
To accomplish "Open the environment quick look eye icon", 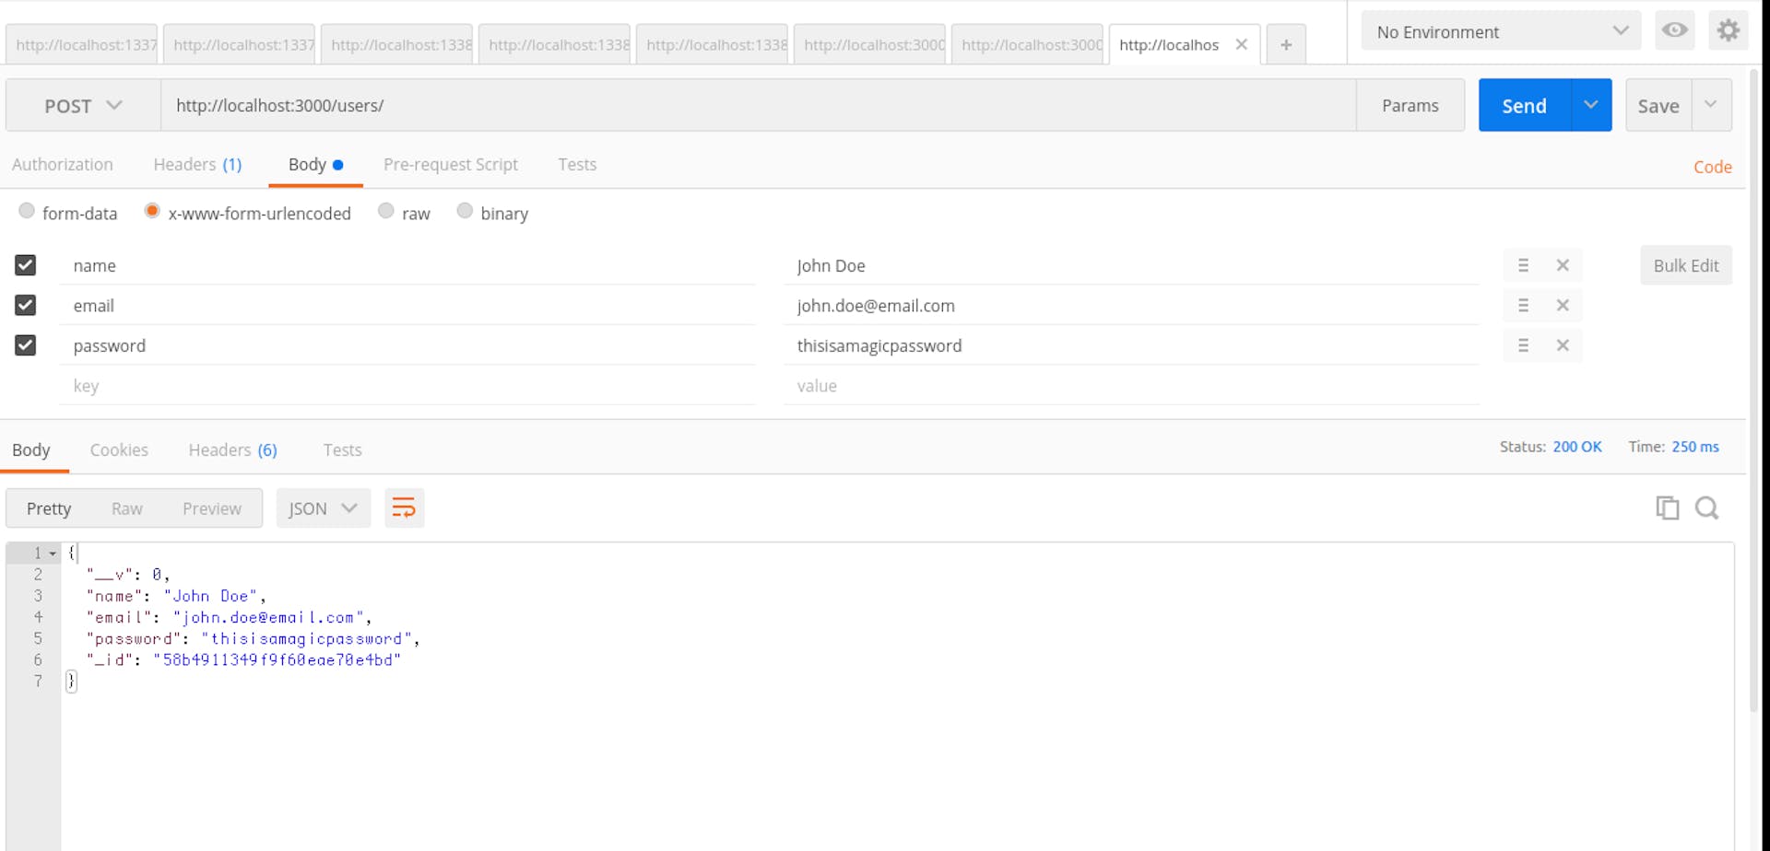I will (1675, 30).
